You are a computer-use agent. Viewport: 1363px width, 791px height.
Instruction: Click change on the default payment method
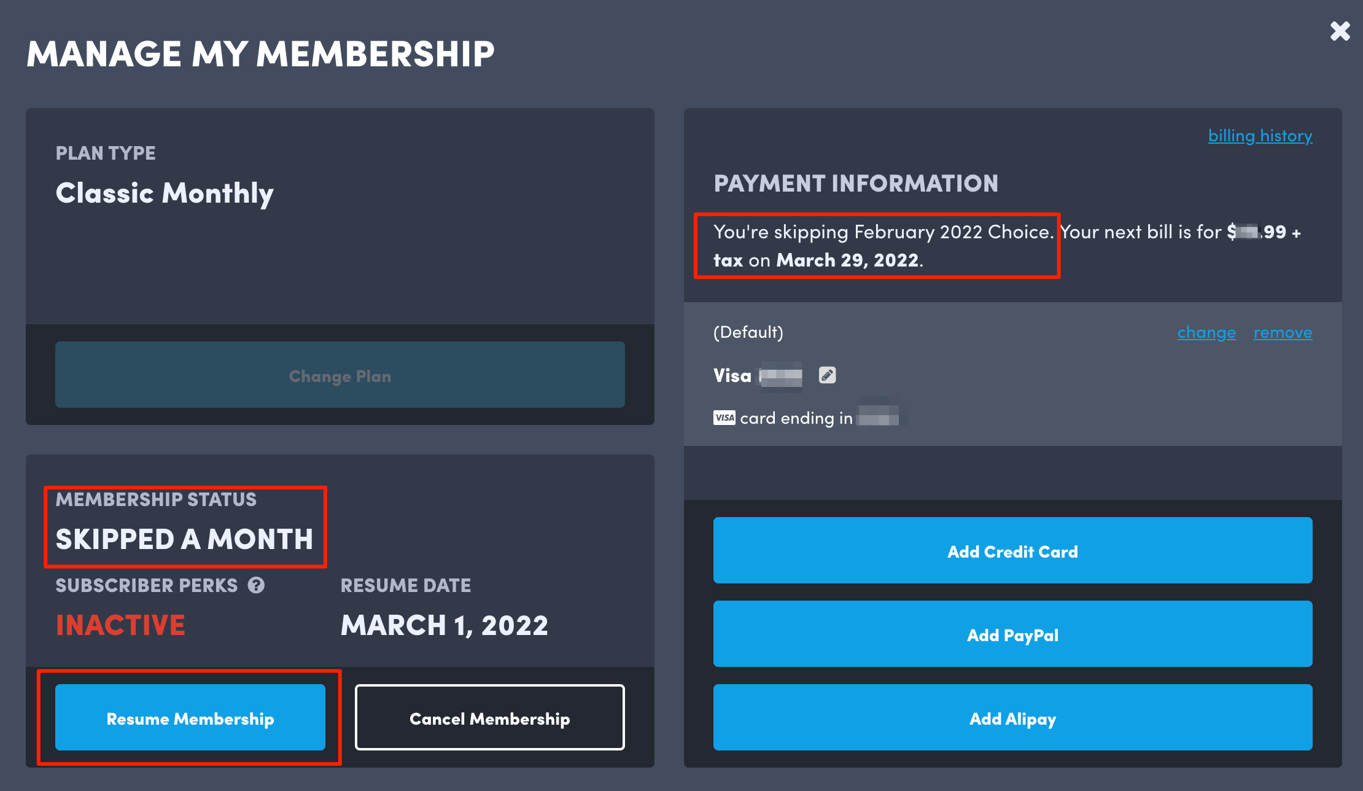[x=1206, y=332]
